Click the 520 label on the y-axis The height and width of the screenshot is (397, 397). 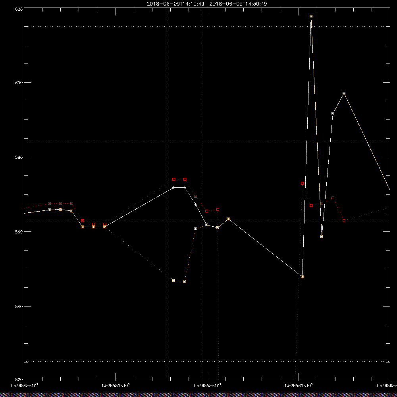pos(19,380)
